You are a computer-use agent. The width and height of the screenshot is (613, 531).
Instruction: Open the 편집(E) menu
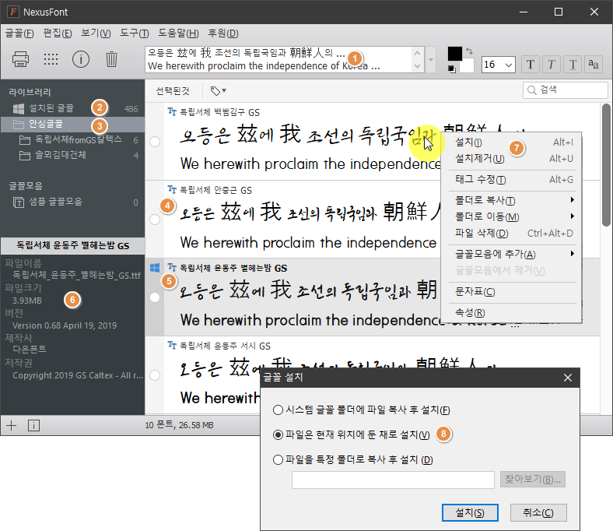click(58, 33)
